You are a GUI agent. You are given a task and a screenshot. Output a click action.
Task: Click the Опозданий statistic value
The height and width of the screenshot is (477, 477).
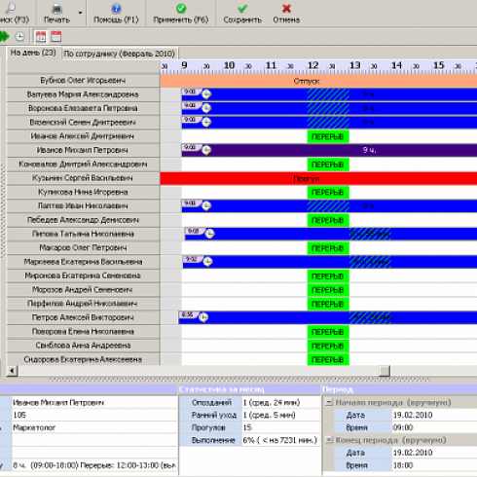(x=281, y=403)
